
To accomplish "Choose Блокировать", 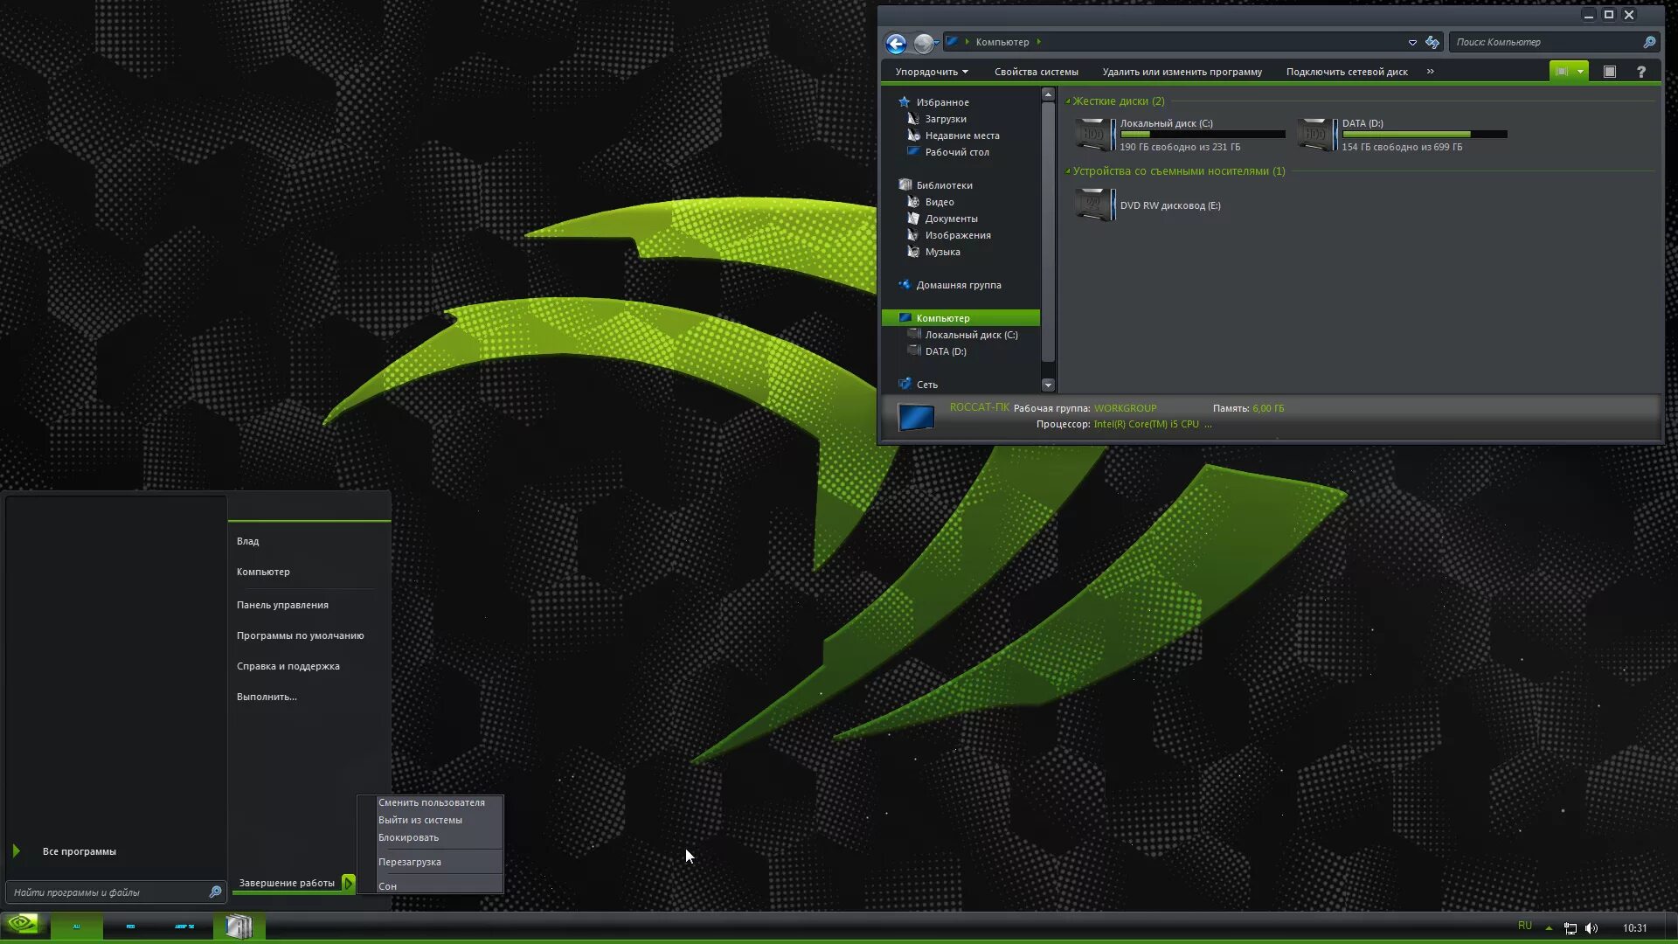I will point(408,837).
